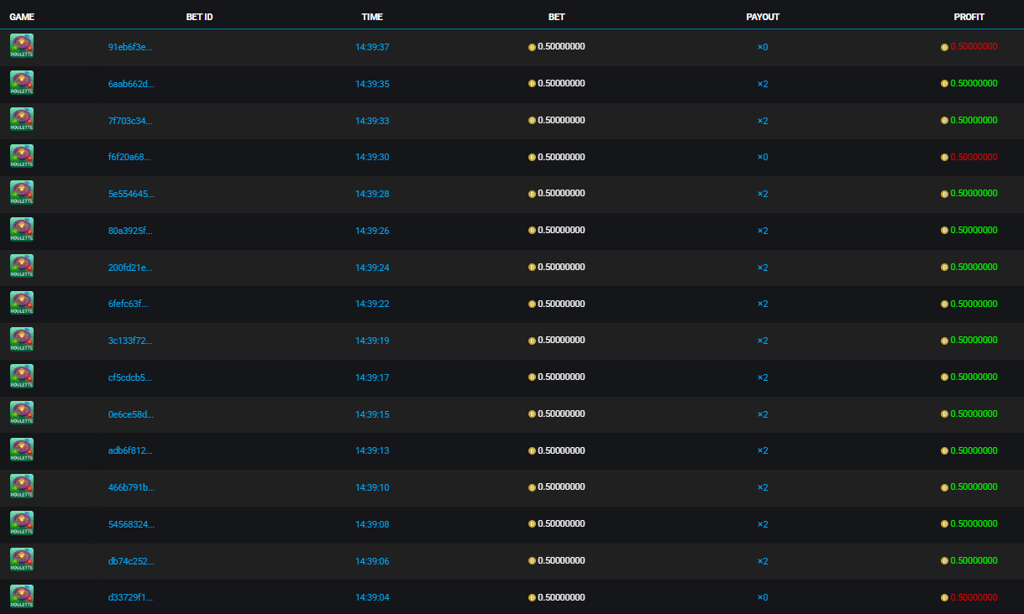This screenshot has height=614, width=1024.
Task: Click the Roulette icon in the d33729f1 row
Action: (x=22, y=596)
